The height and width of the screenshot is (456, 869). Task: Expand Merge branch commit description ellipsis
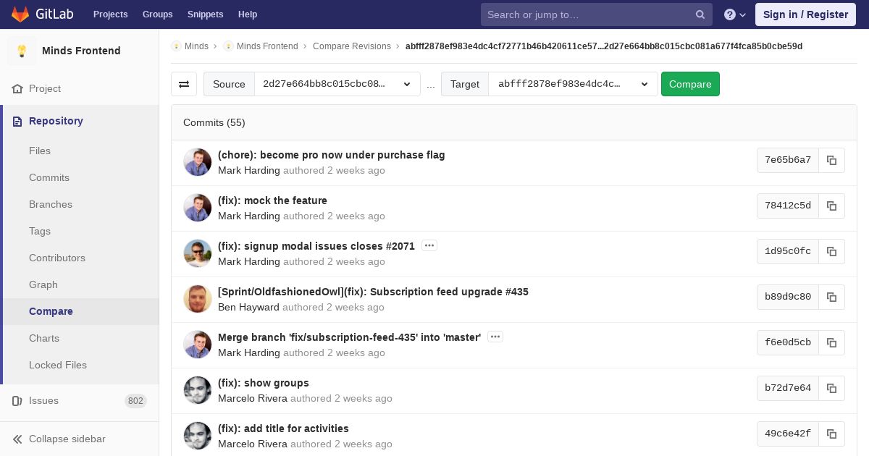click(495, 337)
